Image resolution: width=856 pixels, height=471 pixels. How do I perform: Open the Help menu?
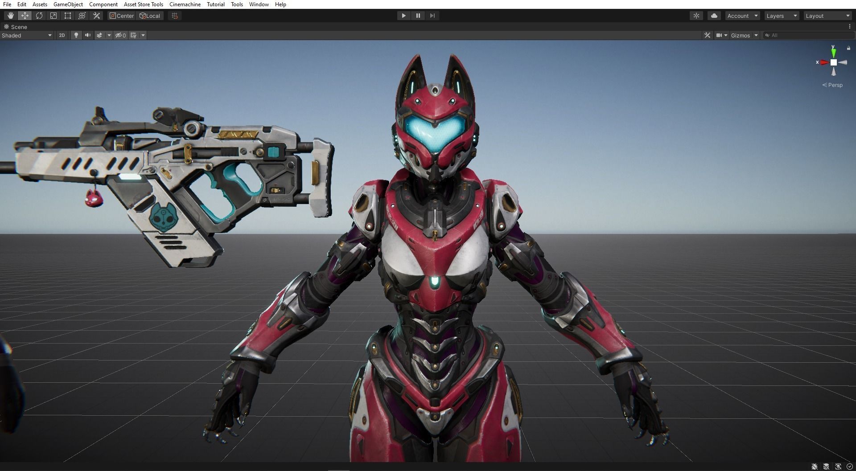click(x=280, y=4)
